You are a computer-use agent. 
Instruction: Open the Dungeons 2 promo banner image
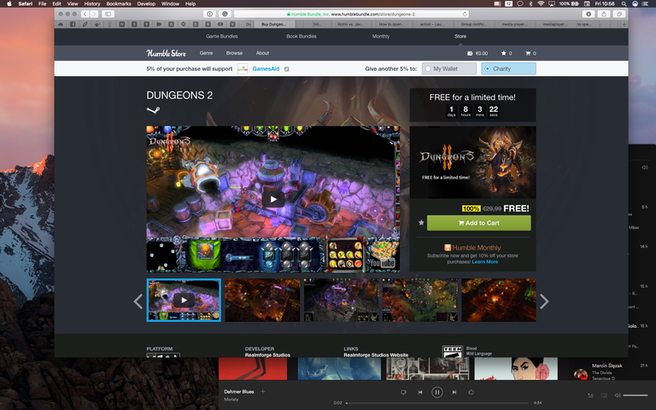point(472,162)
